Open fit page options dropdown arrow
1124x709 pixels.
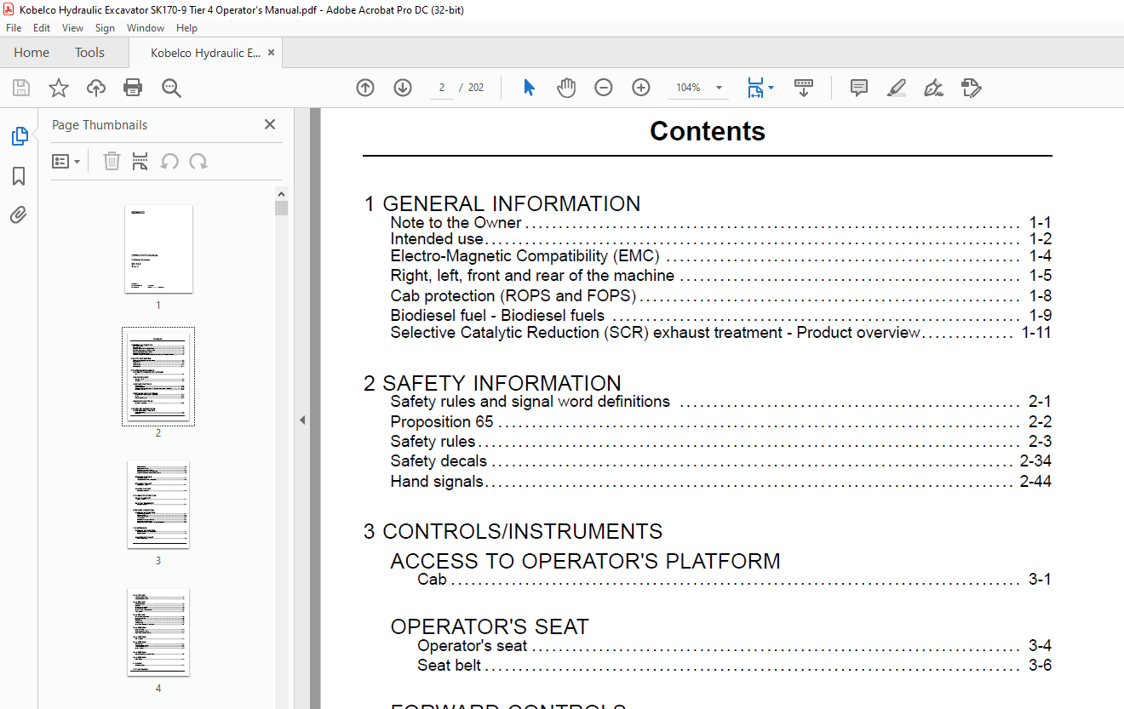click(x=771, y=88)
